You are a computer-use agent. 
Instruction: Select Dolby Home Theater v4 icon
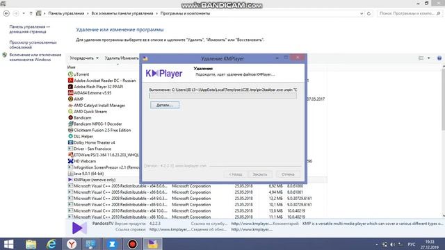pos(70,142)
